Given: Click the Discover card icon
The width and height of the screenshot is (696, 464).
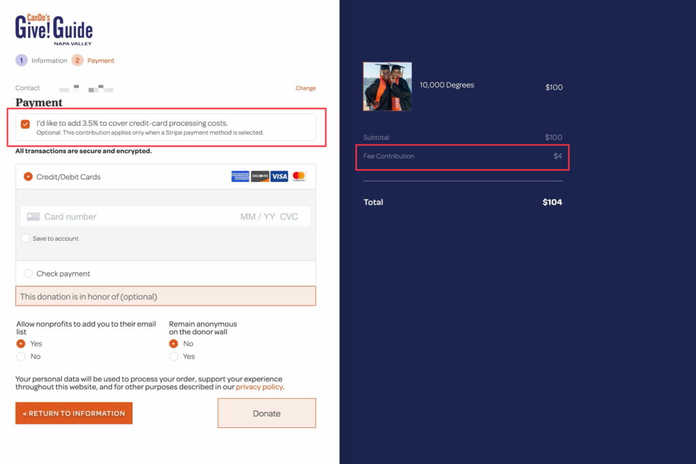Looking at the screenshot, I should pyautogui.click(x=260, y=177).
